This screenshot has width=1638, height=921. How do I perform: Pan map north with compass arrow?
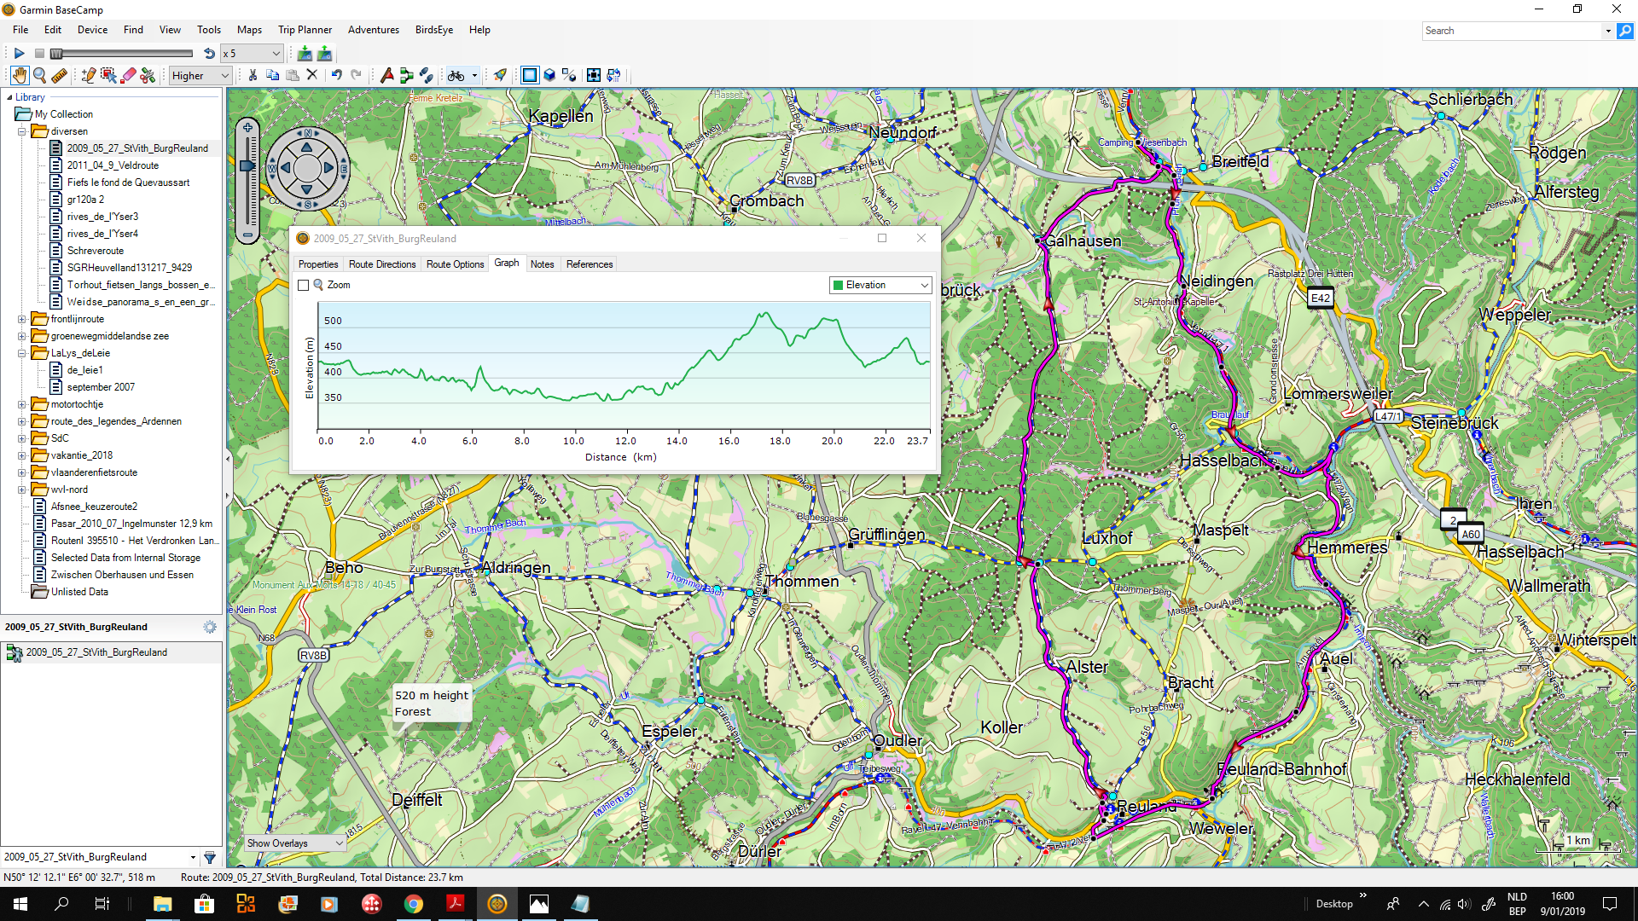point(307,146)
